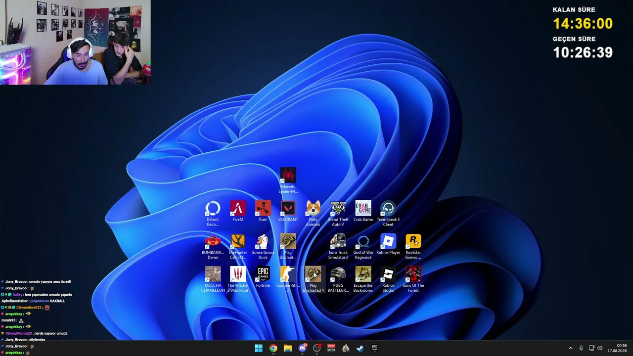Viewport: 633px width, 356px height.
Task: Select the Fortnite desktop shortcut
Action: [263, 277]
